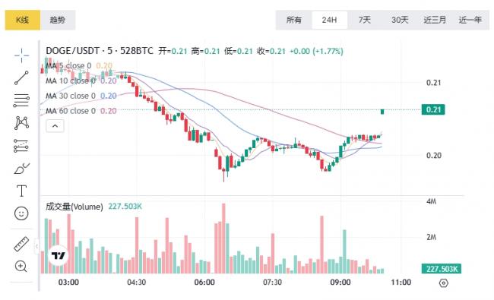Click the zoom in magnifier tool
This screenshot has height=300, width=494.
(x=21, y=267)
